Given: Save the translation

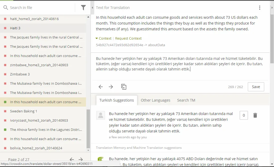Looking at the screenshot, I should [x=256, y=87].
